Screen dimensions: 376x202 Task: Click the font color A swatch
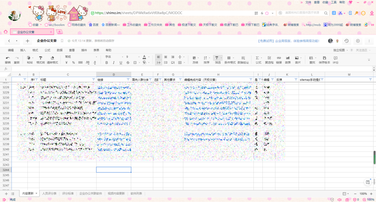point(144,57)
